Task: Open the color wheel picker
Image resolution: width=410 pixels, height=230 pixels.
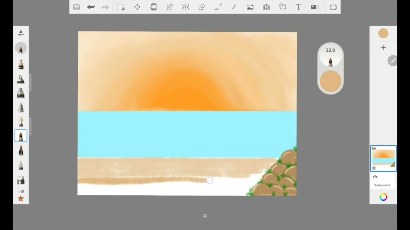Action: [x=383, y=197]
